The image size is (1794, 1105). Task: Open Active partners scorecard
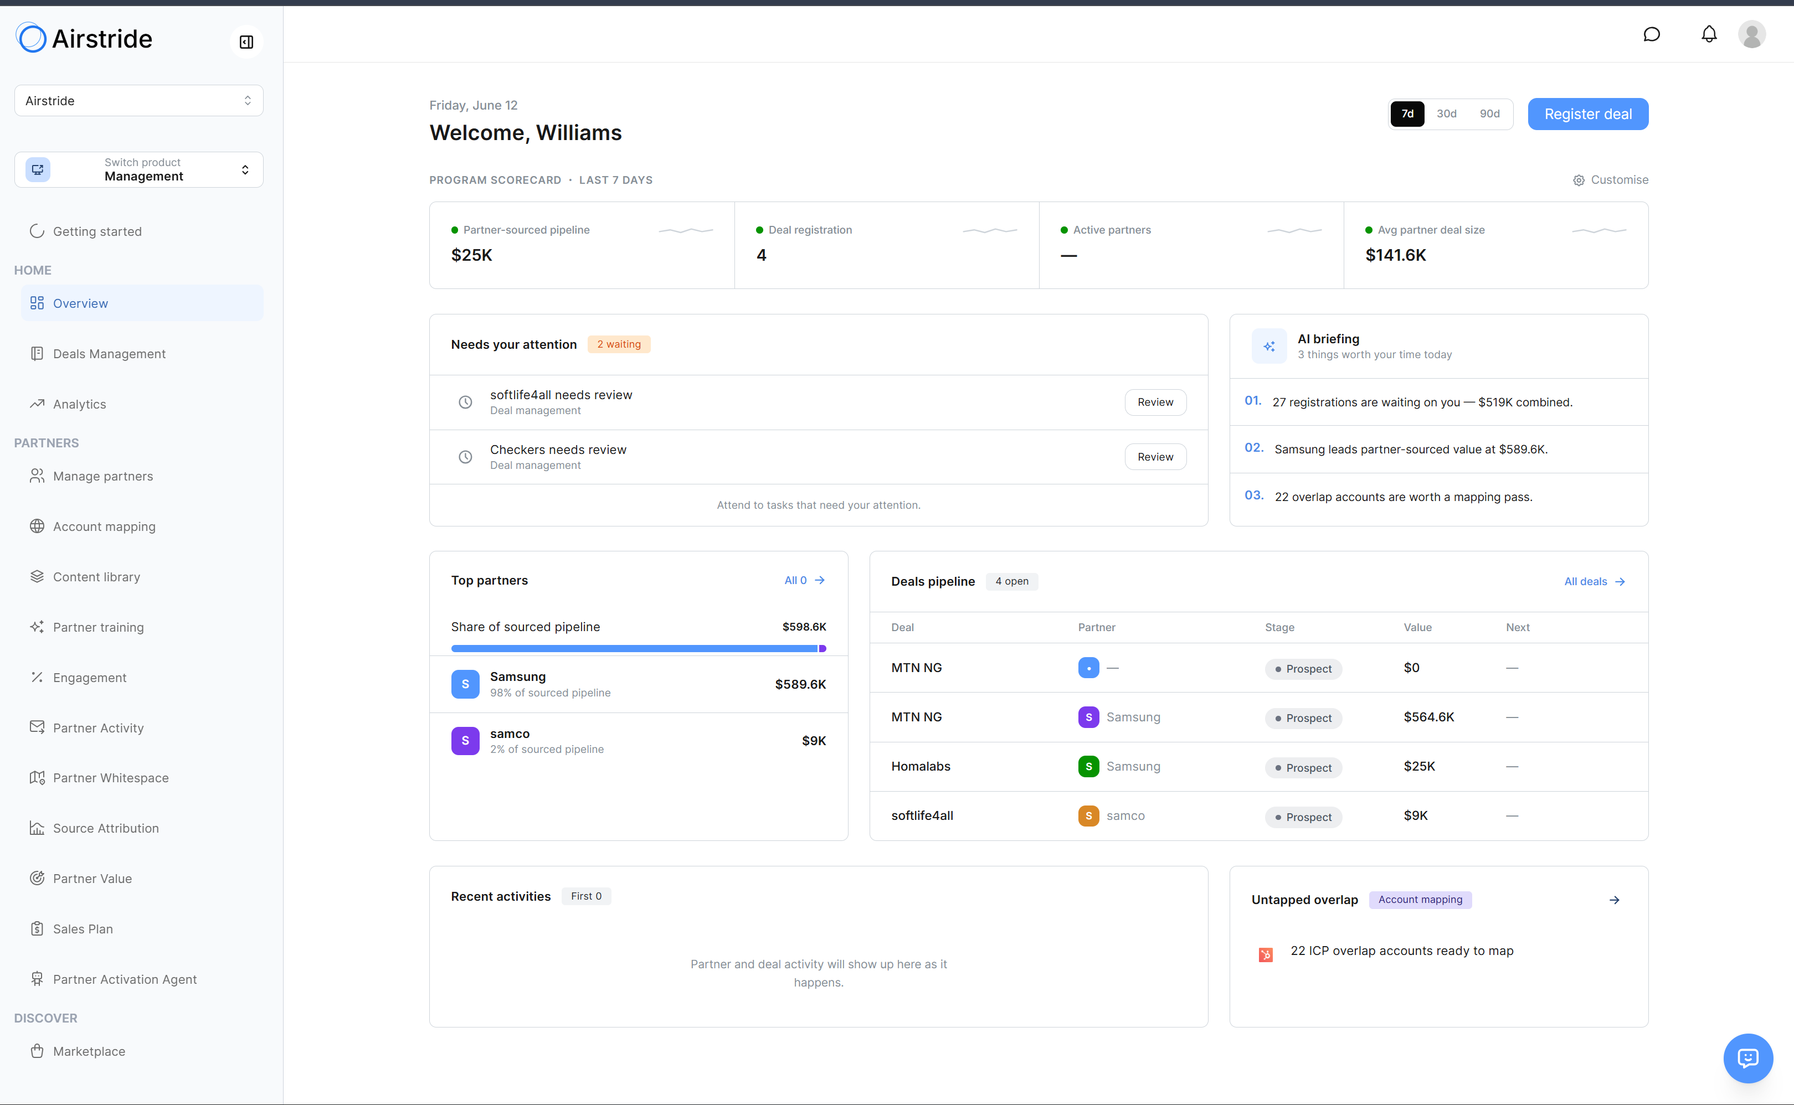click(x=1191, y=246)
